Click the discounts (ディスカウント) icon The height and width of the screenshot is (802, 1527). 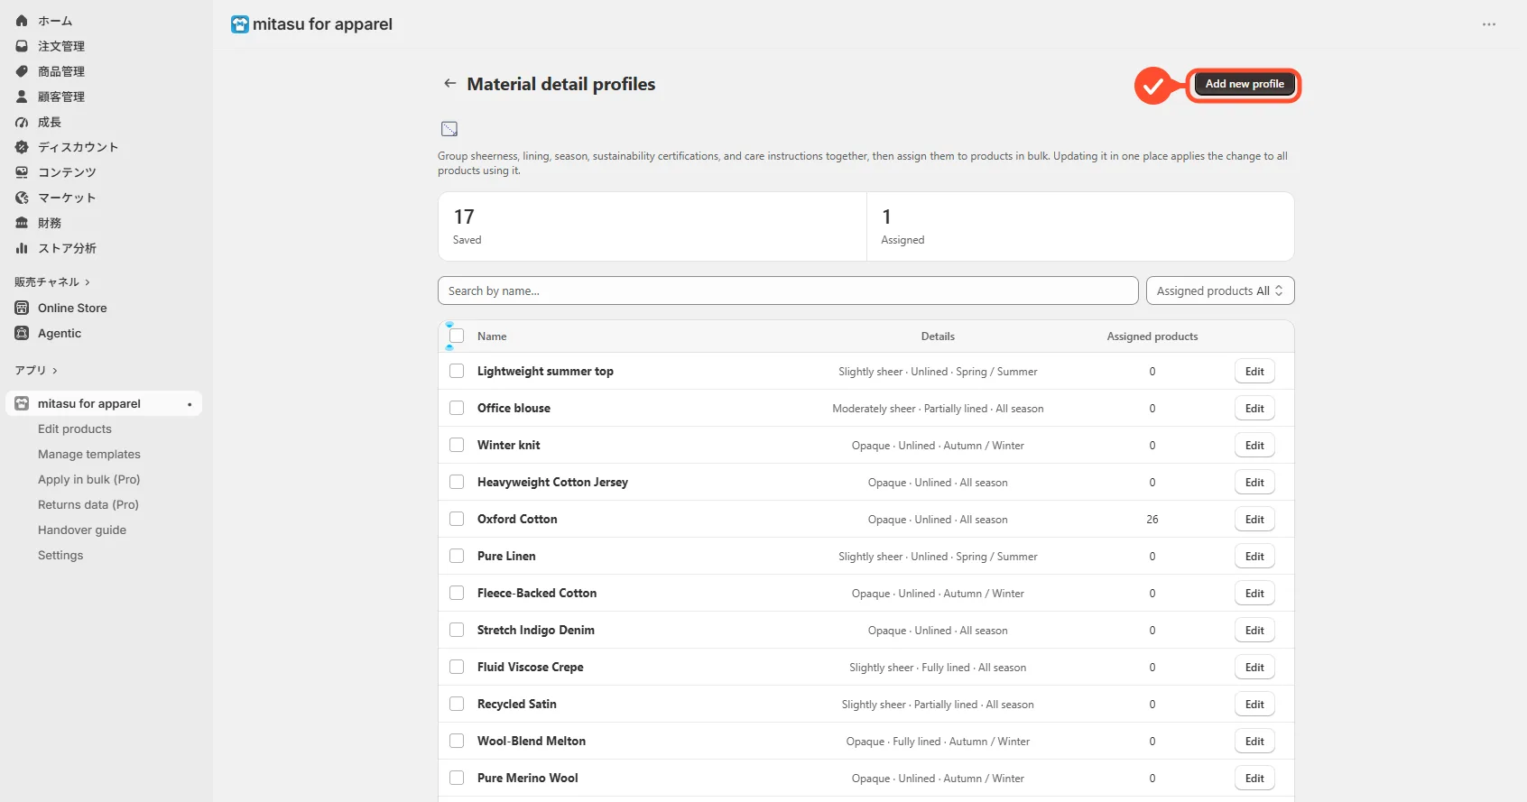[x=22, y=147]
